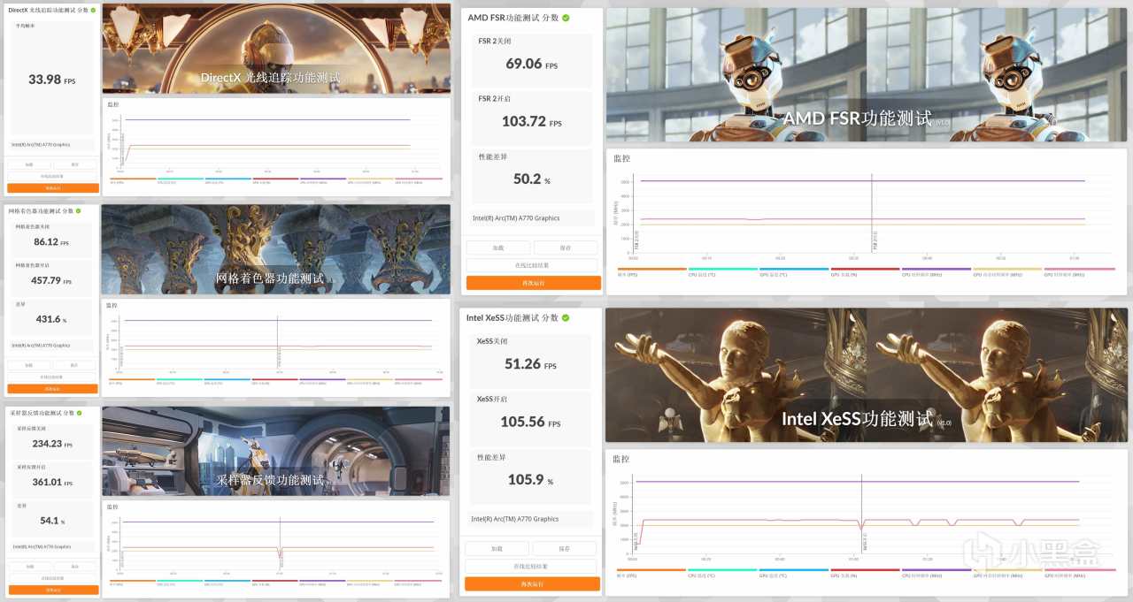Click 加载 (Load) in the AMD FSR panel

[498, 248]
